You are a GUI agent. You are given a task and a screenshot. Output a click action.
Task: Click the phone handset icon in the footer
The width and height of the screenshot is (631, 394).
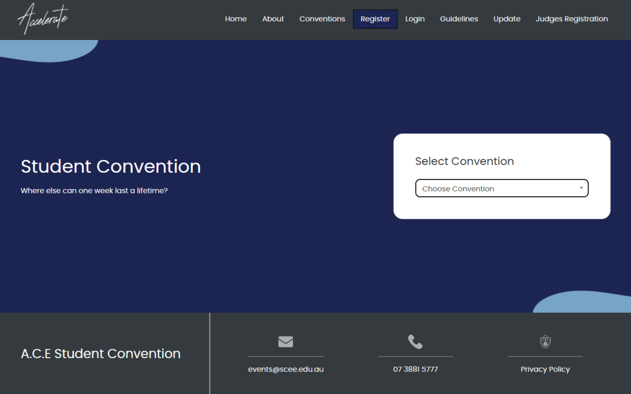point(415,341)
